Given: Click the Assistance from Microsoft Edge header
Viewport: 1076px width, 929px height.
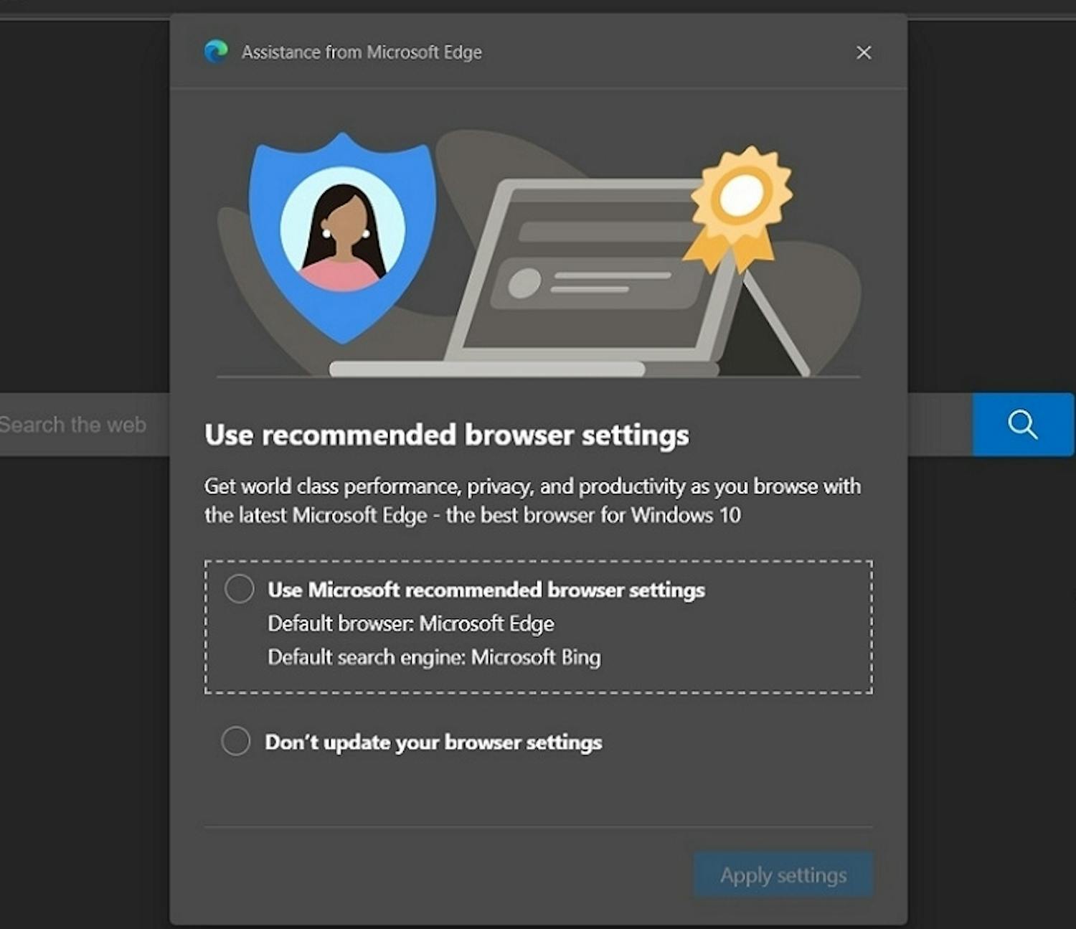Looking at the screenshot, I should [x=361, y=52].
